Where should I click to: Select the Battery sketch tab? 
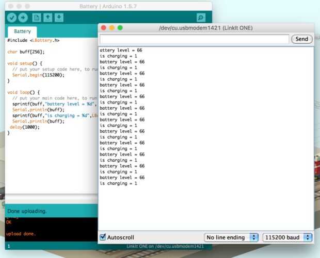tap(22, 31)
